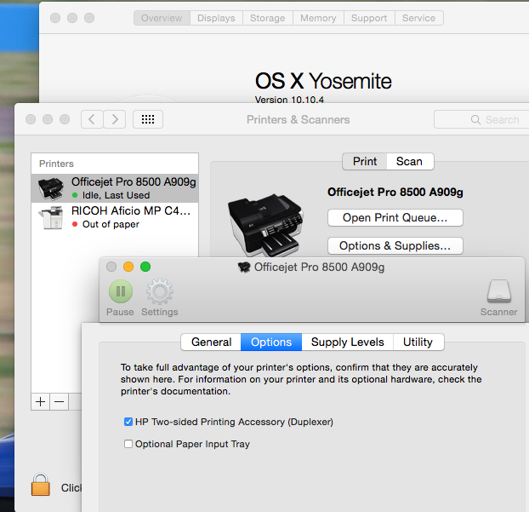Click the search magnifier icon
Image resolution: width=529 pixels, height=512 pixels.
click(x=475, y=119)
